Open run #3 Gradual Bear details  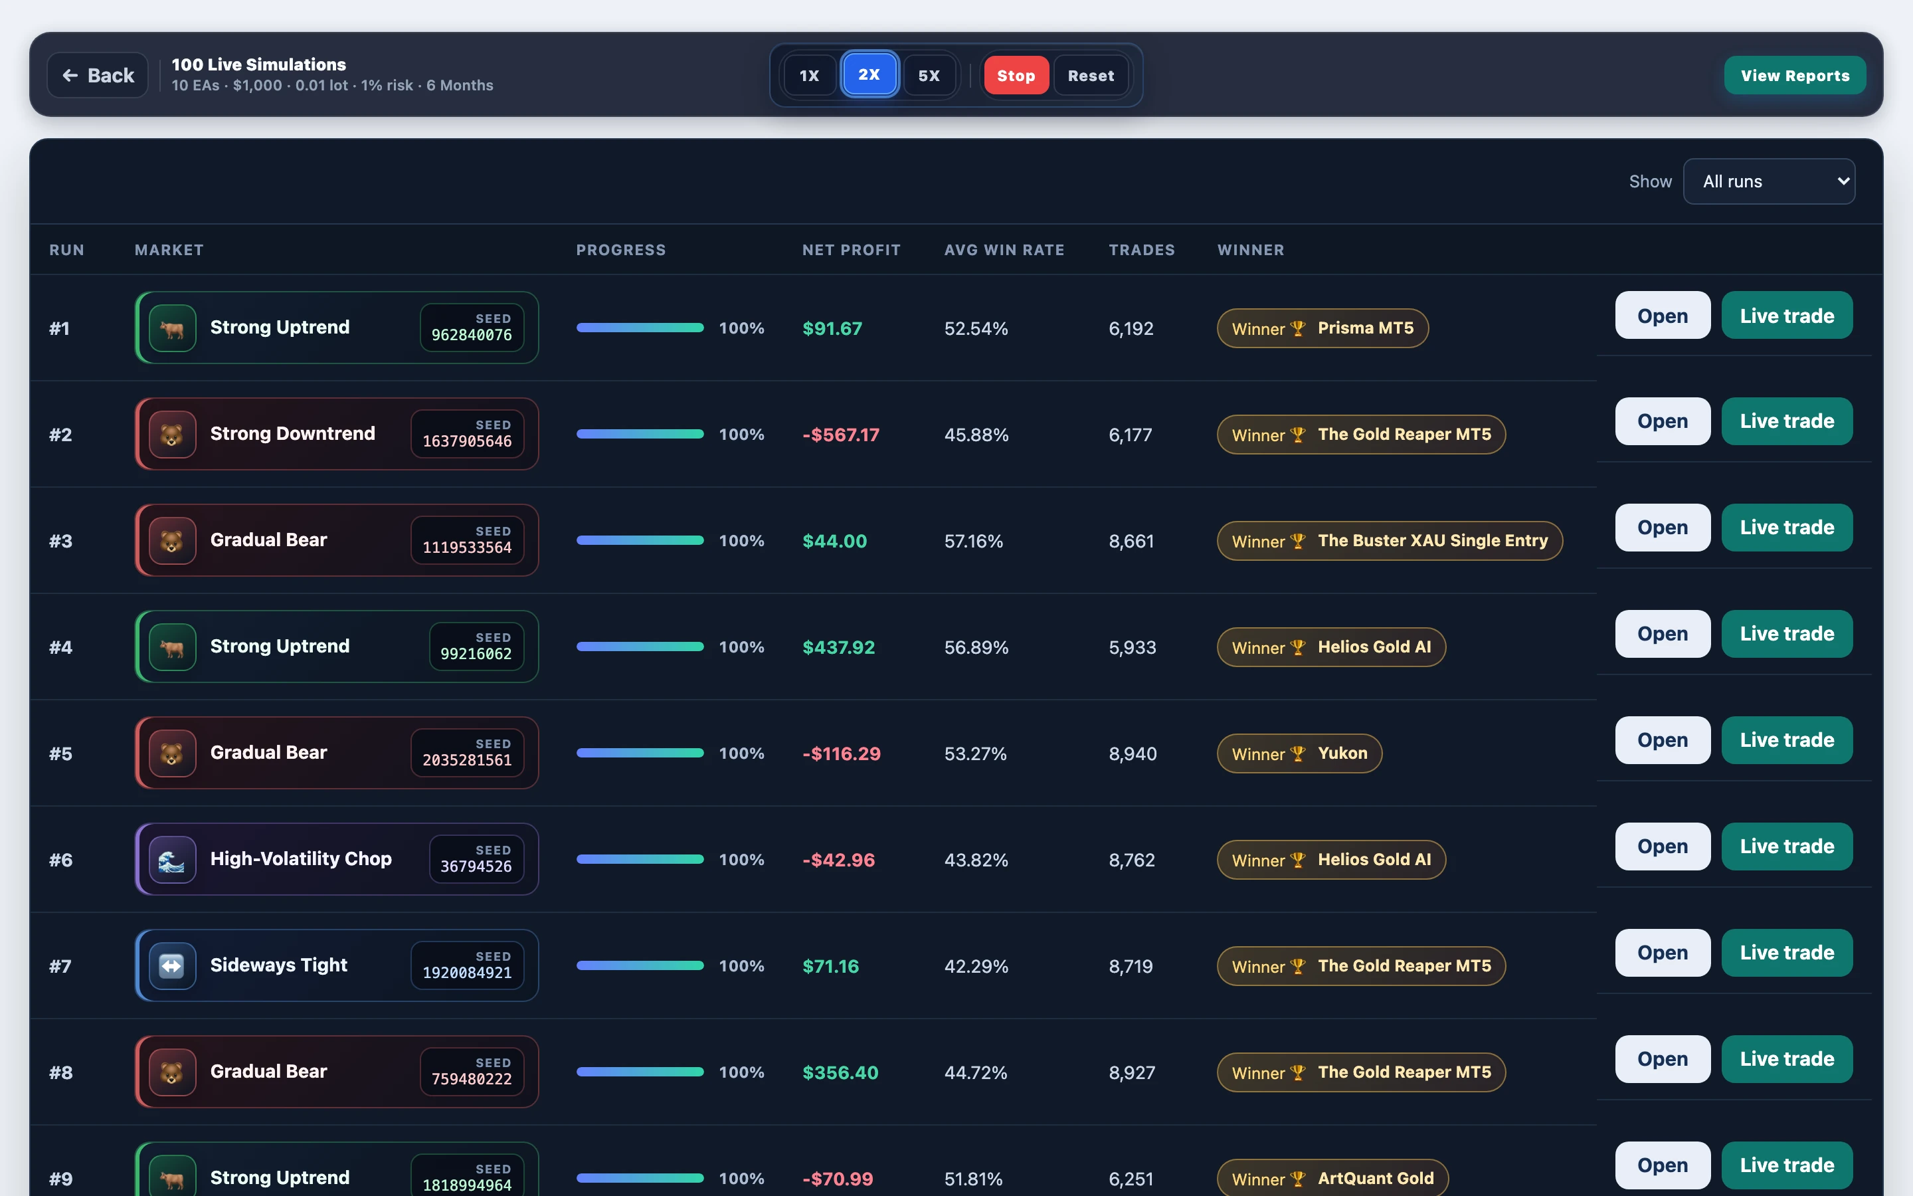pos(1663,528)
